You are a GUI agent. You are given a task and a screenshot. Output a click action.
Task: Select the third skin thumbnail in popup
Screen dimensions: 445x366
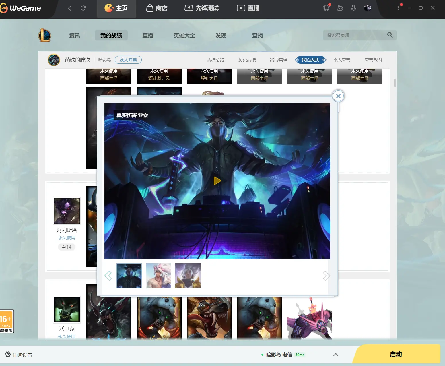188,276
